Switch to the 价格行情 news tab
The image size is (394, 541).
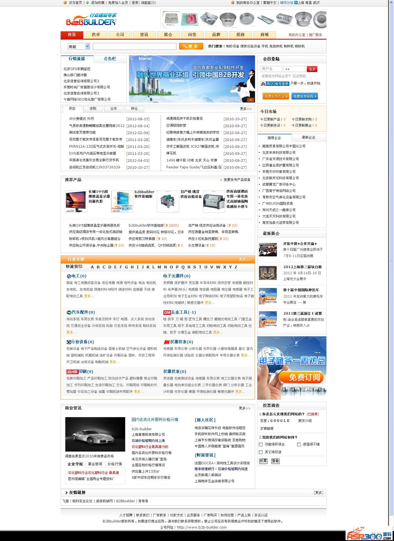coord(115,464)
